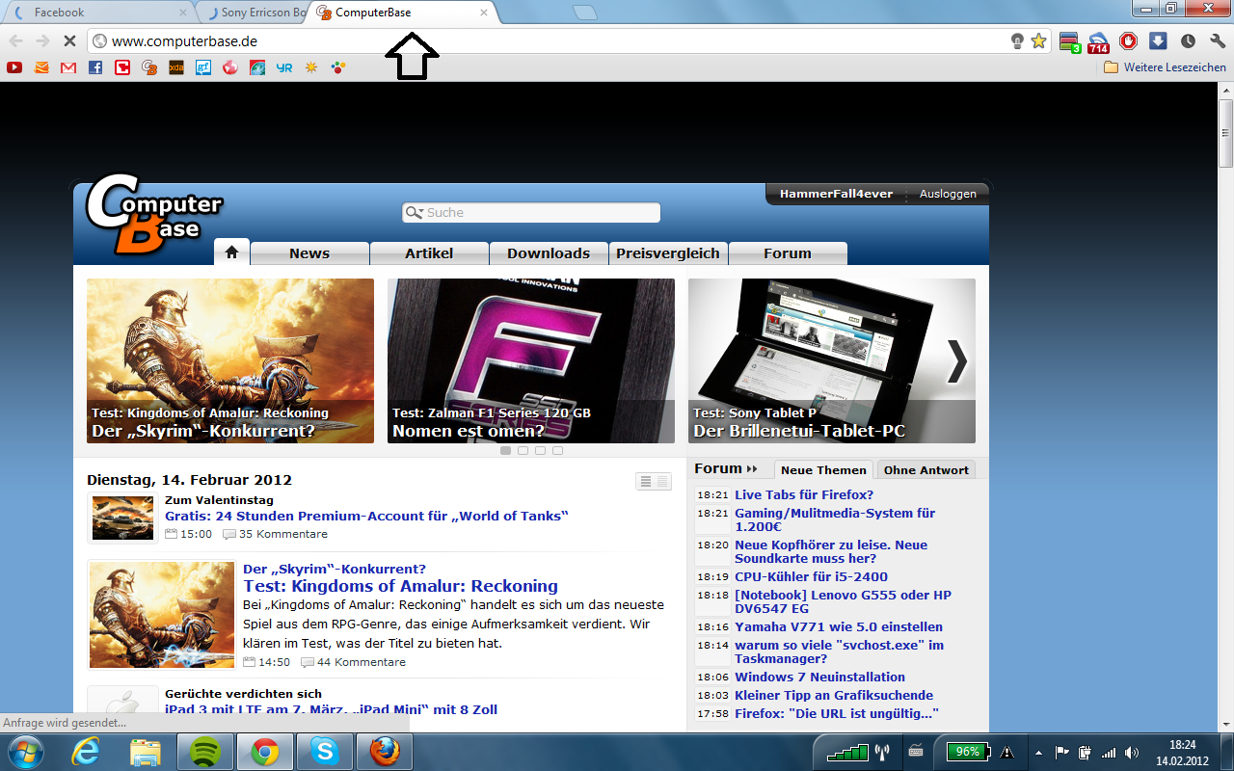
Task: Click the red stop-hand ad blocker icon
Action: [x=1128, y=41]
